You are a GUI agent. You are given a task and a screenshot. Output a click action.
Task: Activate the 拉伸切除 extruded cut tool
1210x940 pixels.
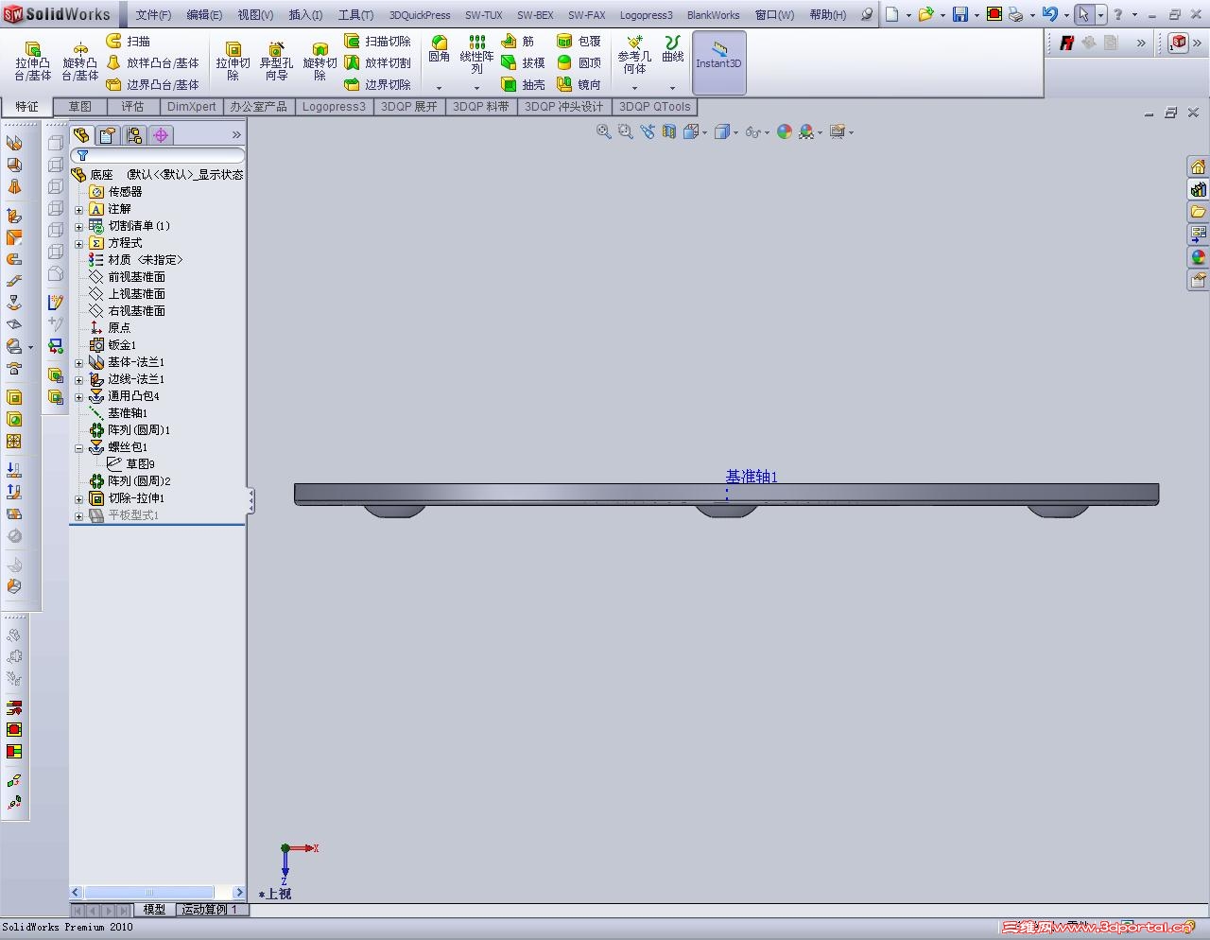[x=233, y=61]
